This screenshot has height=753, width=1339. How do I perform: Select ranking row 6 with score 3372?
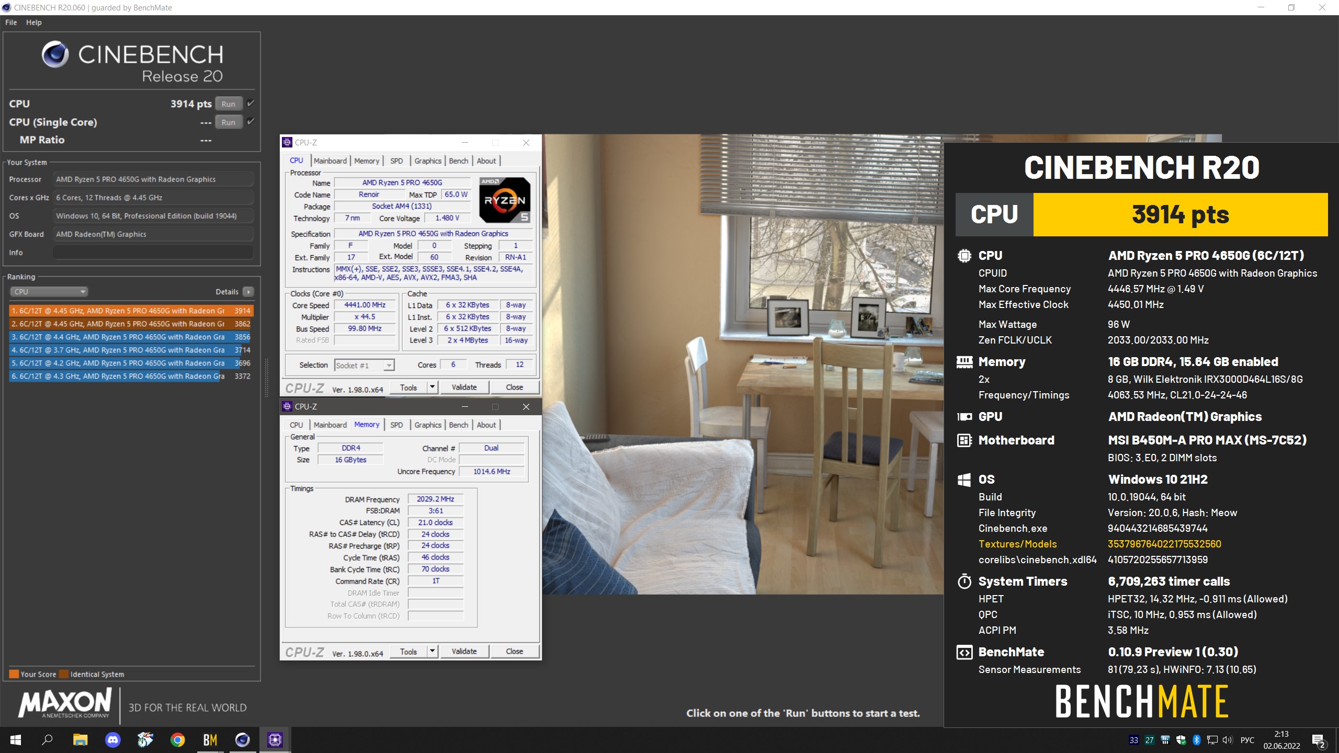(131, 376)
